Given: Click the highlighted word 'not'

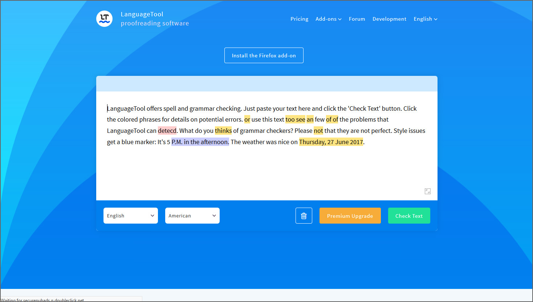Looking at the screenshot, I should click(x=318, y=131).
